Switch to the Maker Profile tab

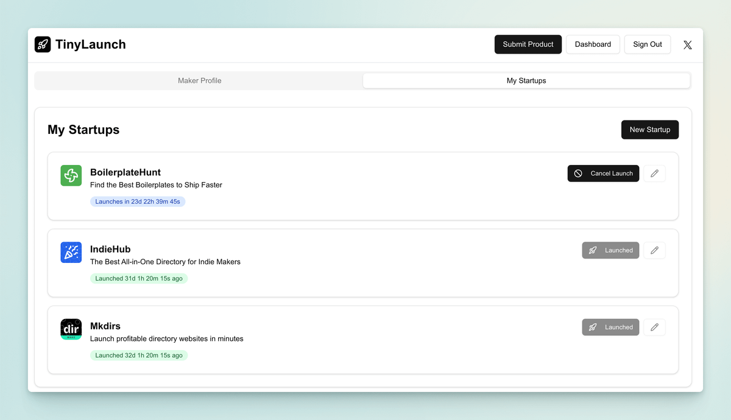tap(199, 80)
